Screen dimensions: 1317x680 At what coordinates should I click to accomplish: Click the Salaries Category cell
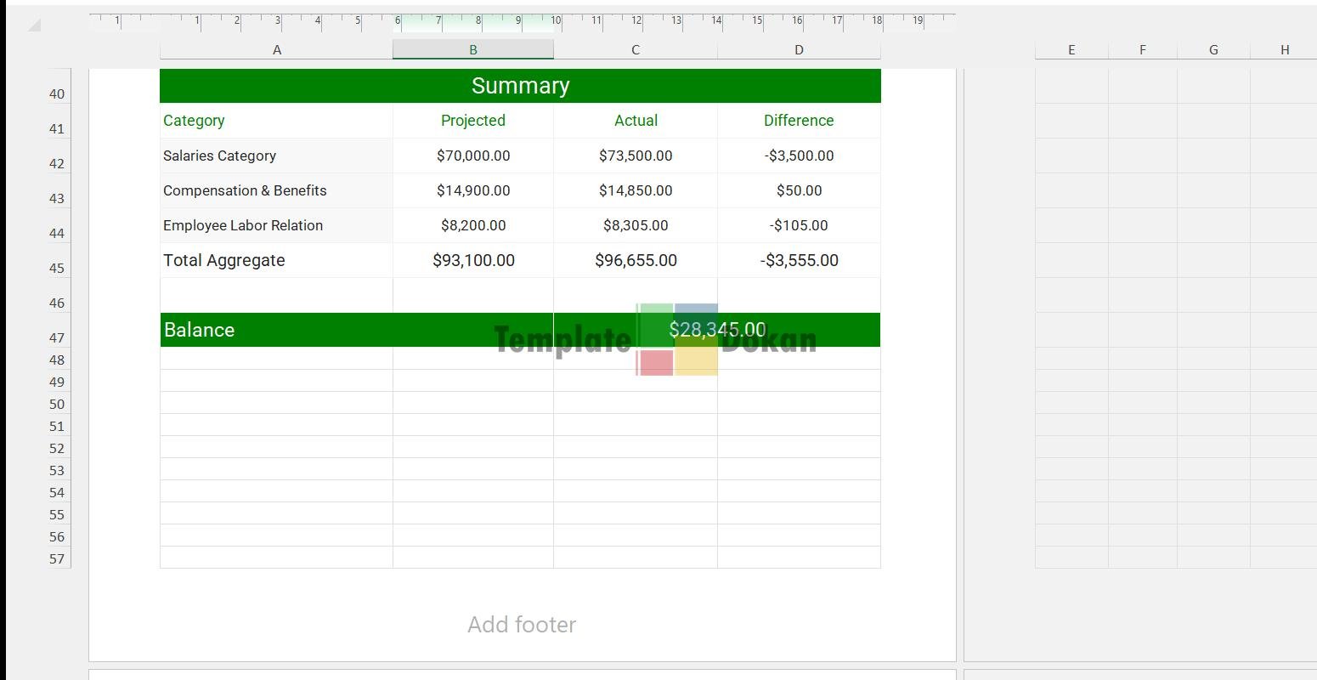tap(275, 156)
